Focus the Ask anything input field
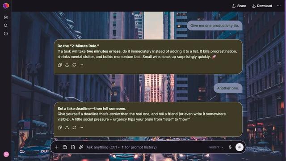This screenshot has width=286, height=161. coord(146,147)
